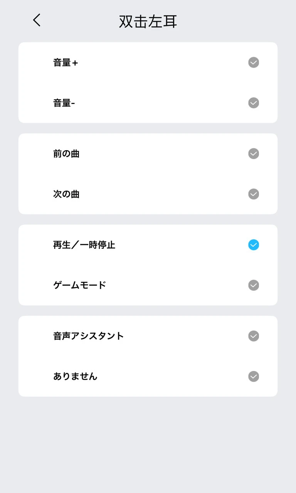This screenshot has width=296, height=493.
Task: Tap the back arrow icon
Action: pyautogui.click(x=37, y=20)
